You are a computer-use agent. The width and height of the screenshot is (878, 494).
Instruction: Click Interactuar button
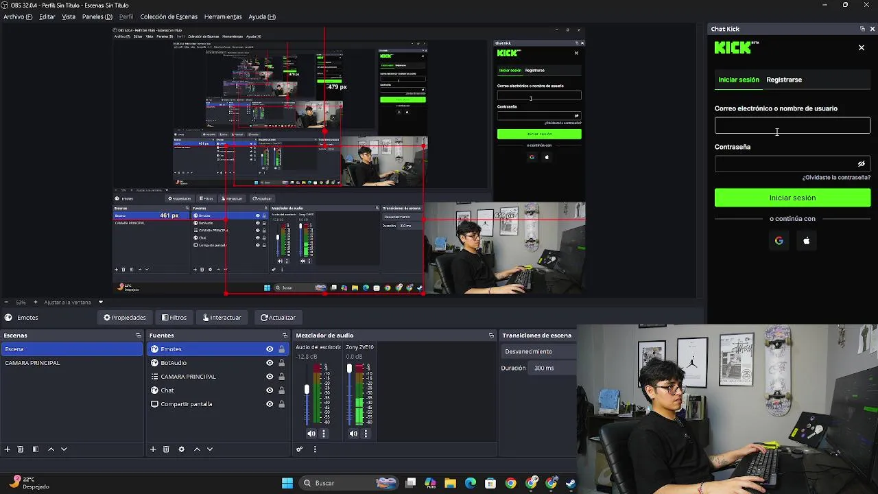click(x=222, y=318)
